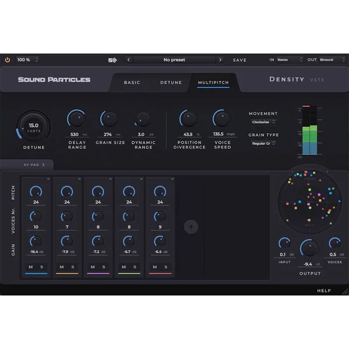Screen dimensions: 349x349
Task: Open the HELP link
Action: (x=324, y=291)
